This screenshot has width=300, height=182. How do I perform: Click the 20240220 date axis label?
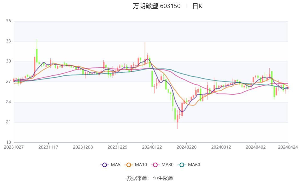pyautogui.click(x=187, y=147)
